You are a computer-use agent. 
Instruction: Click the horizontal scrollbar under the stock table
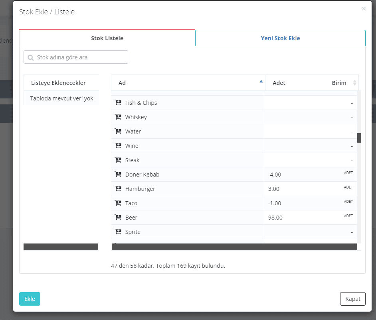(x=234, y=247)
